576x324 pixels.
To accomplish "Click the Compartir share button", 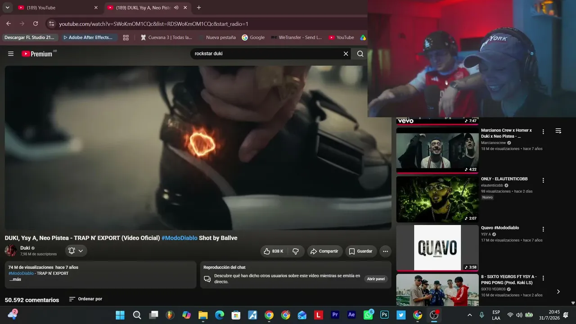I will click(x=325, y=251).
